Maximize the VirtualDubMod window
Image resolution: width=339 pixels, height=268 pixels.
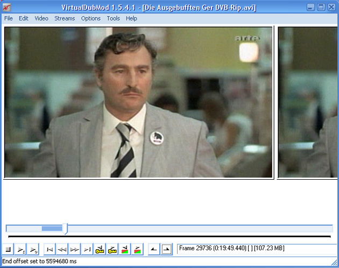tap(321, 7)
